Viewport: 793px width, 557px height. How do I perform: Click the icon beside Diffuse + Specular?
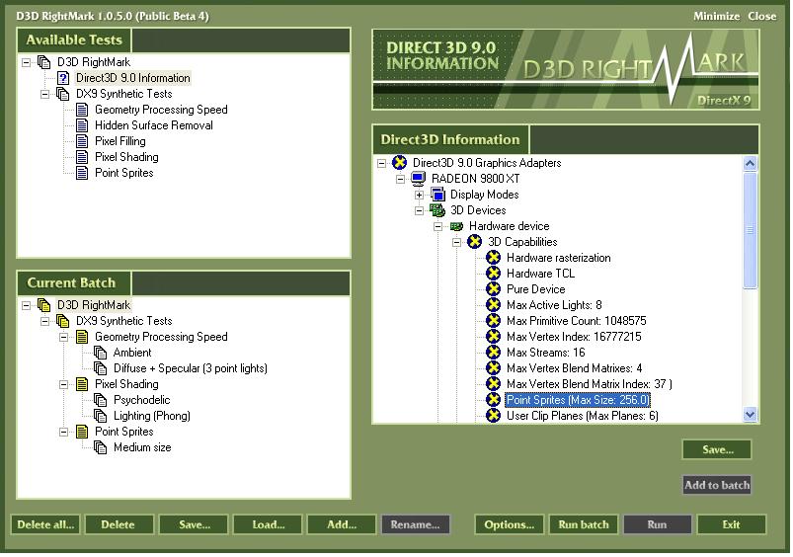click(x=100, y=368)
